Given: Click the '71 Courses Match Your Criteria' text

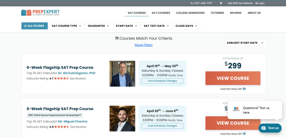Looking at the screenshot, I should coord(144,38).
